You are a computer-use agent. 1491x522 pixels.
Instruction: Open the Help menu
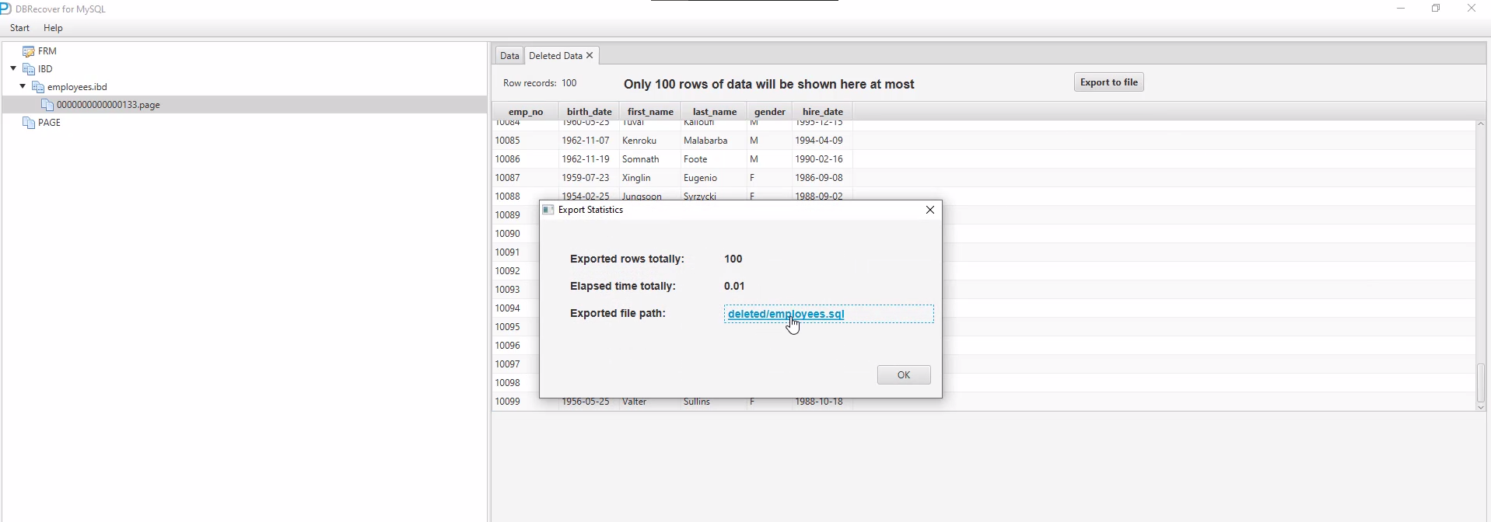pos(53,28)
